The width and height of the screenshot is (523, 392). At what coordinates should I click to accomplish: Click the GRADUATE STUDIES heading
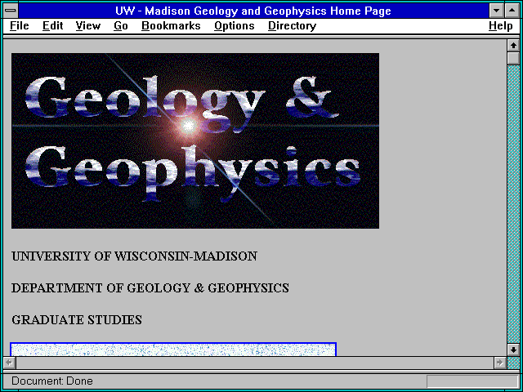77,320
